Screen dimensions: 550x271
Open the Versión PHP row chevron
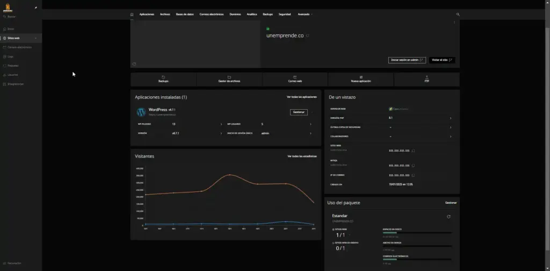(451, 118)
